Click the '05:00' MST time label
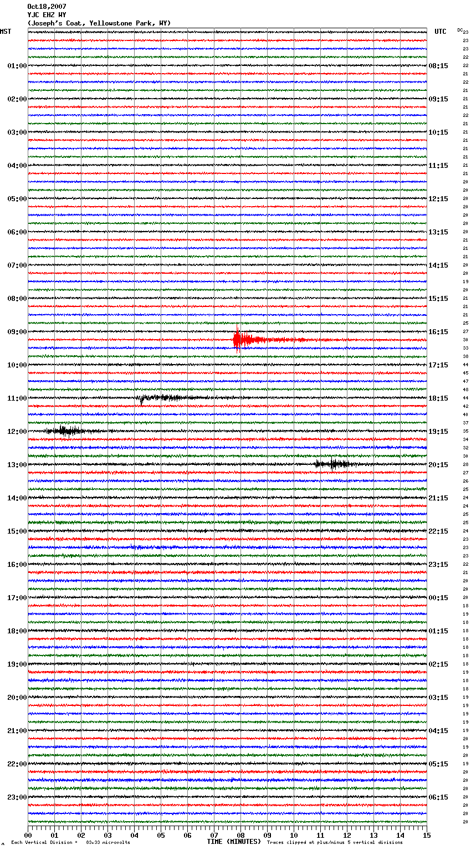The image size is (471, 850). pyautogui.click(x=17, y=199)
